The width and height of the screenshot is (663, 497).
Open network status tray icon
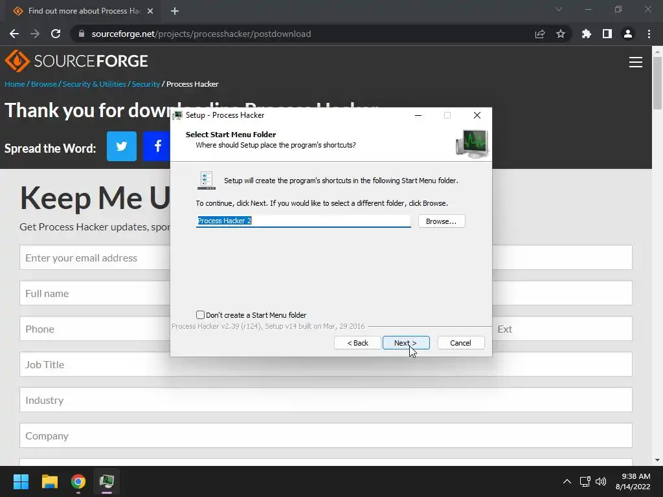click(x=585, y=481)
